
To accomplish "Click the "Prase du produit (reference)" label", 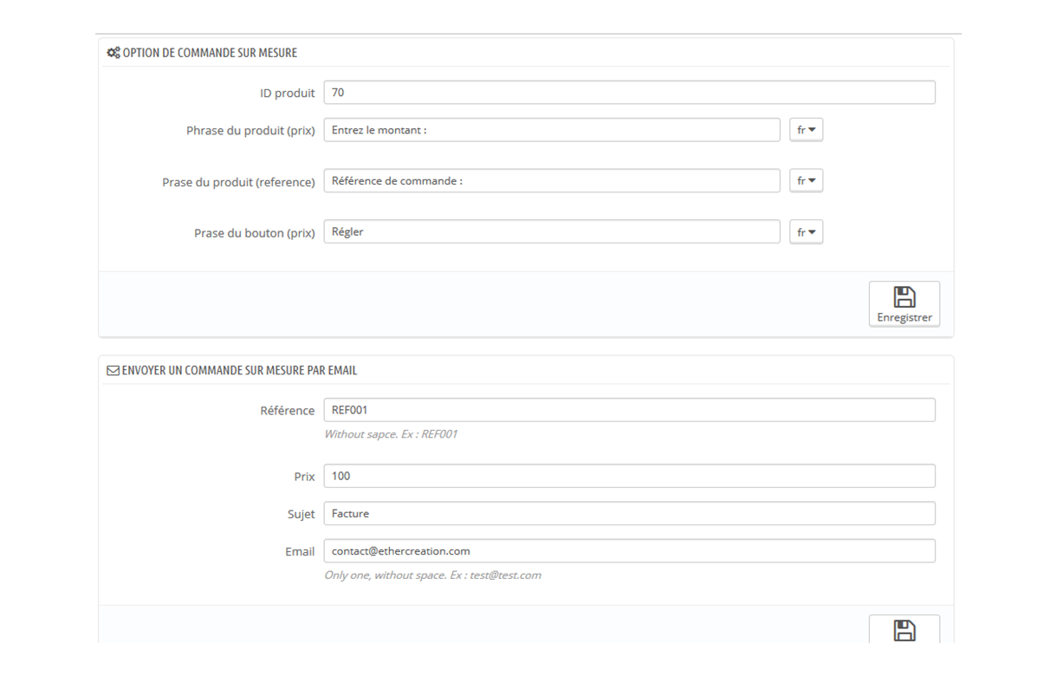I will point(239,182).
